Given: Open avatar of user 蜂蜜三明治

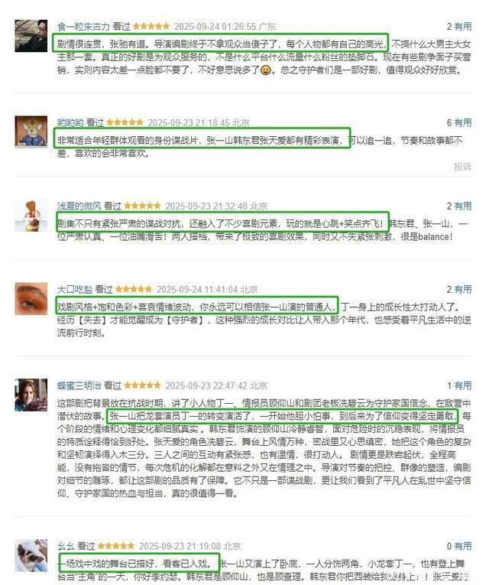Looking at the screenshot, I should point(31,395).
